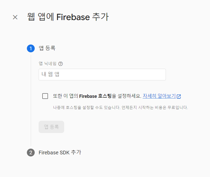Click the word Firebase in the page title
The image size is (210, 177).
point(73,17)
